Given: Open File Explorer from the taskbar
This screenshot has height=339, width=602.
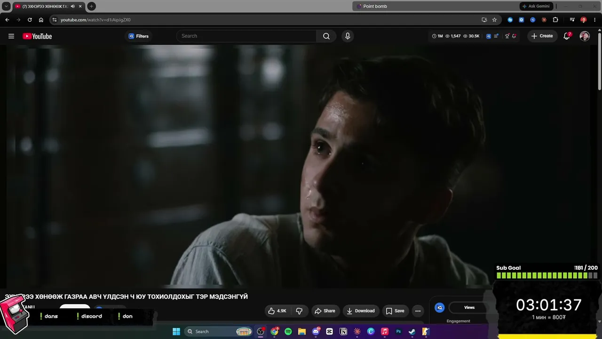Looking at the screenshot, I should (302, 331).
